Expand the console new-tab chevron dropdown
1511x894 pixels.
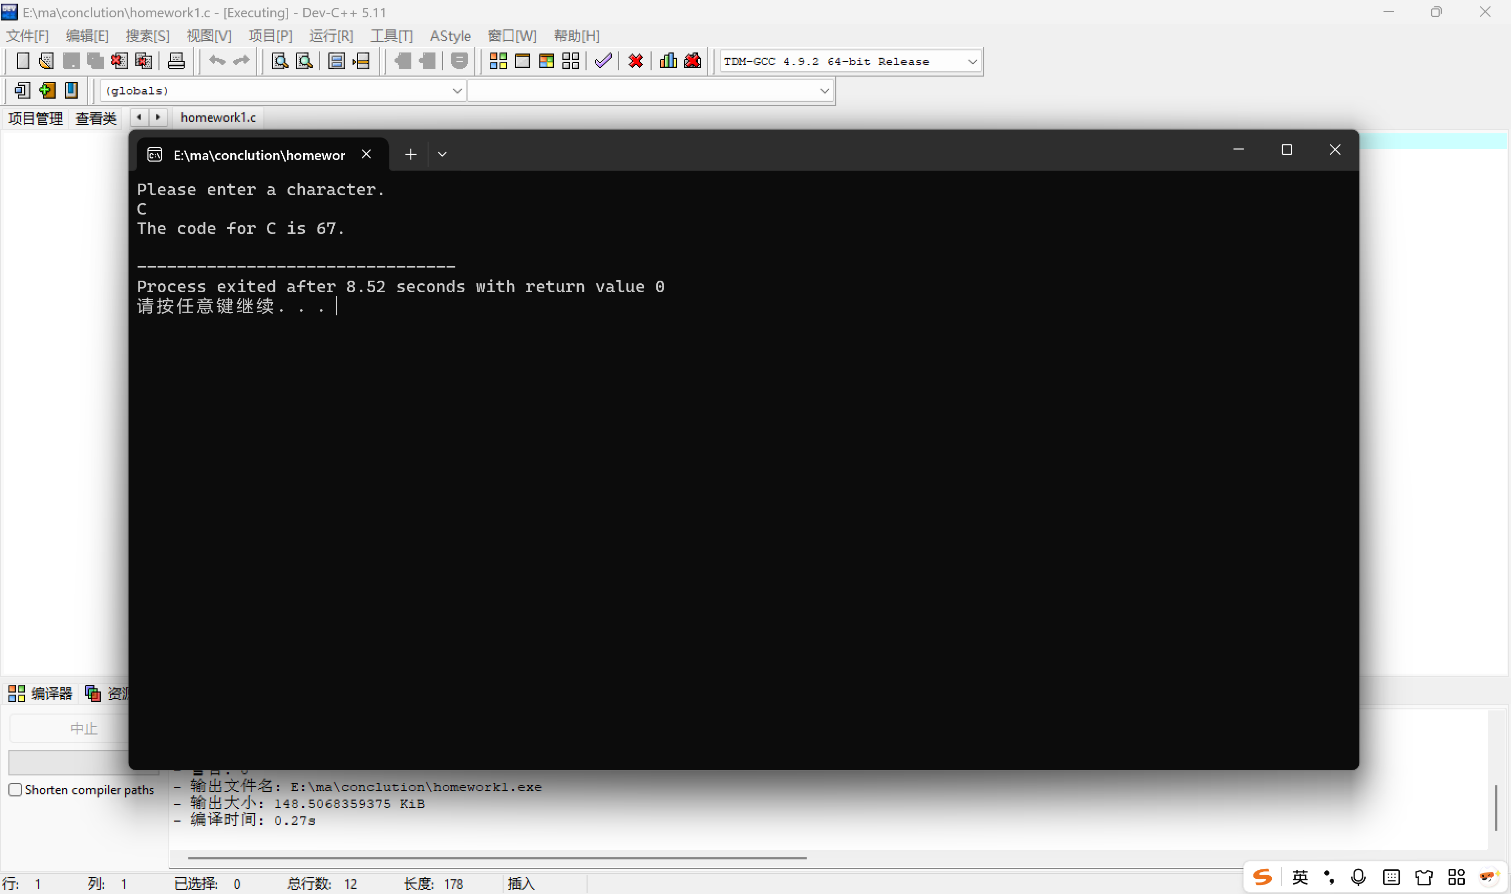point(442,155)
